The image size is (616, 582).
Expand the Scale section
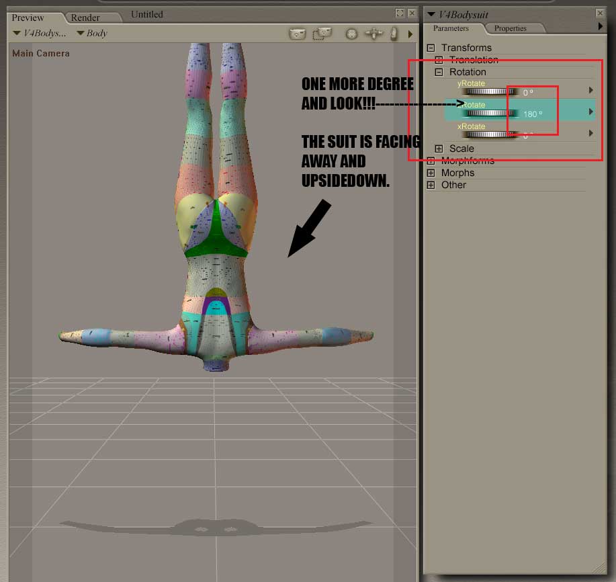(x=439, y=149)
